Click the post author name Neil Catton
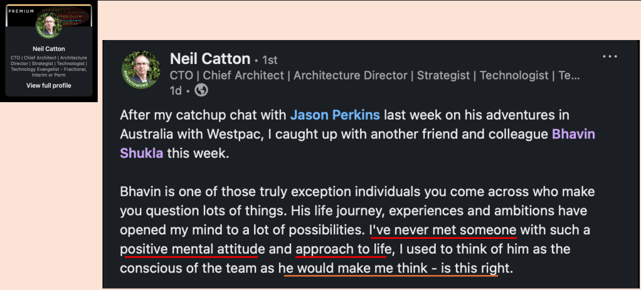Screen dimensions: 641x290 pos(210,59)
